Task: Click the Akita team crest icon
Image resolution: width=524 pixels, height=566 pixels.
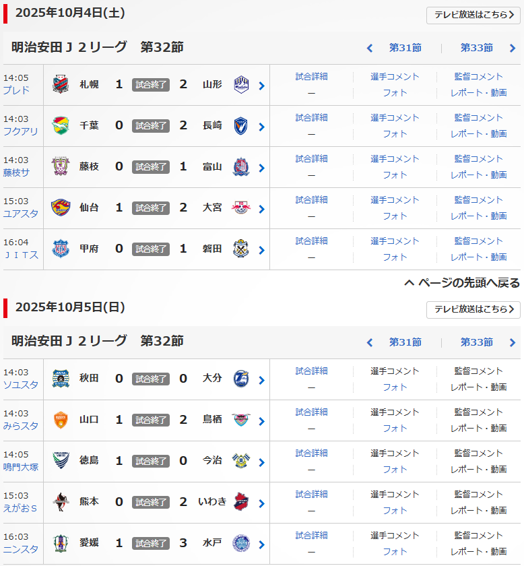Action: pyautogui.click(x=61, y=379)
